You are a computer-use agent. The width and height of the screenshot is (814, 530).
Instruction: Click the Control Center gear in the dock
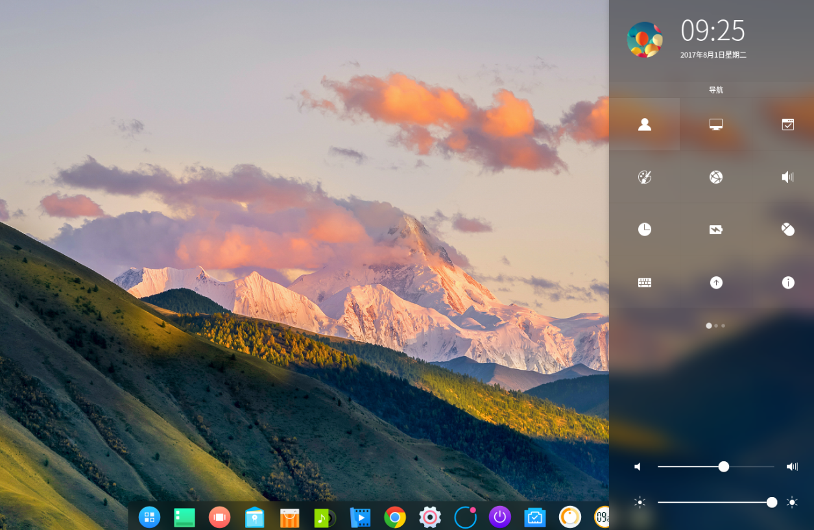pyautogui.click(x=429, y=517)
